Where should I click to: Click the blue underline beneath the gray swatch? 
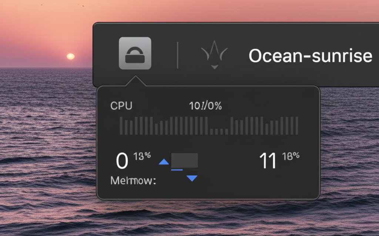[178, 171]
